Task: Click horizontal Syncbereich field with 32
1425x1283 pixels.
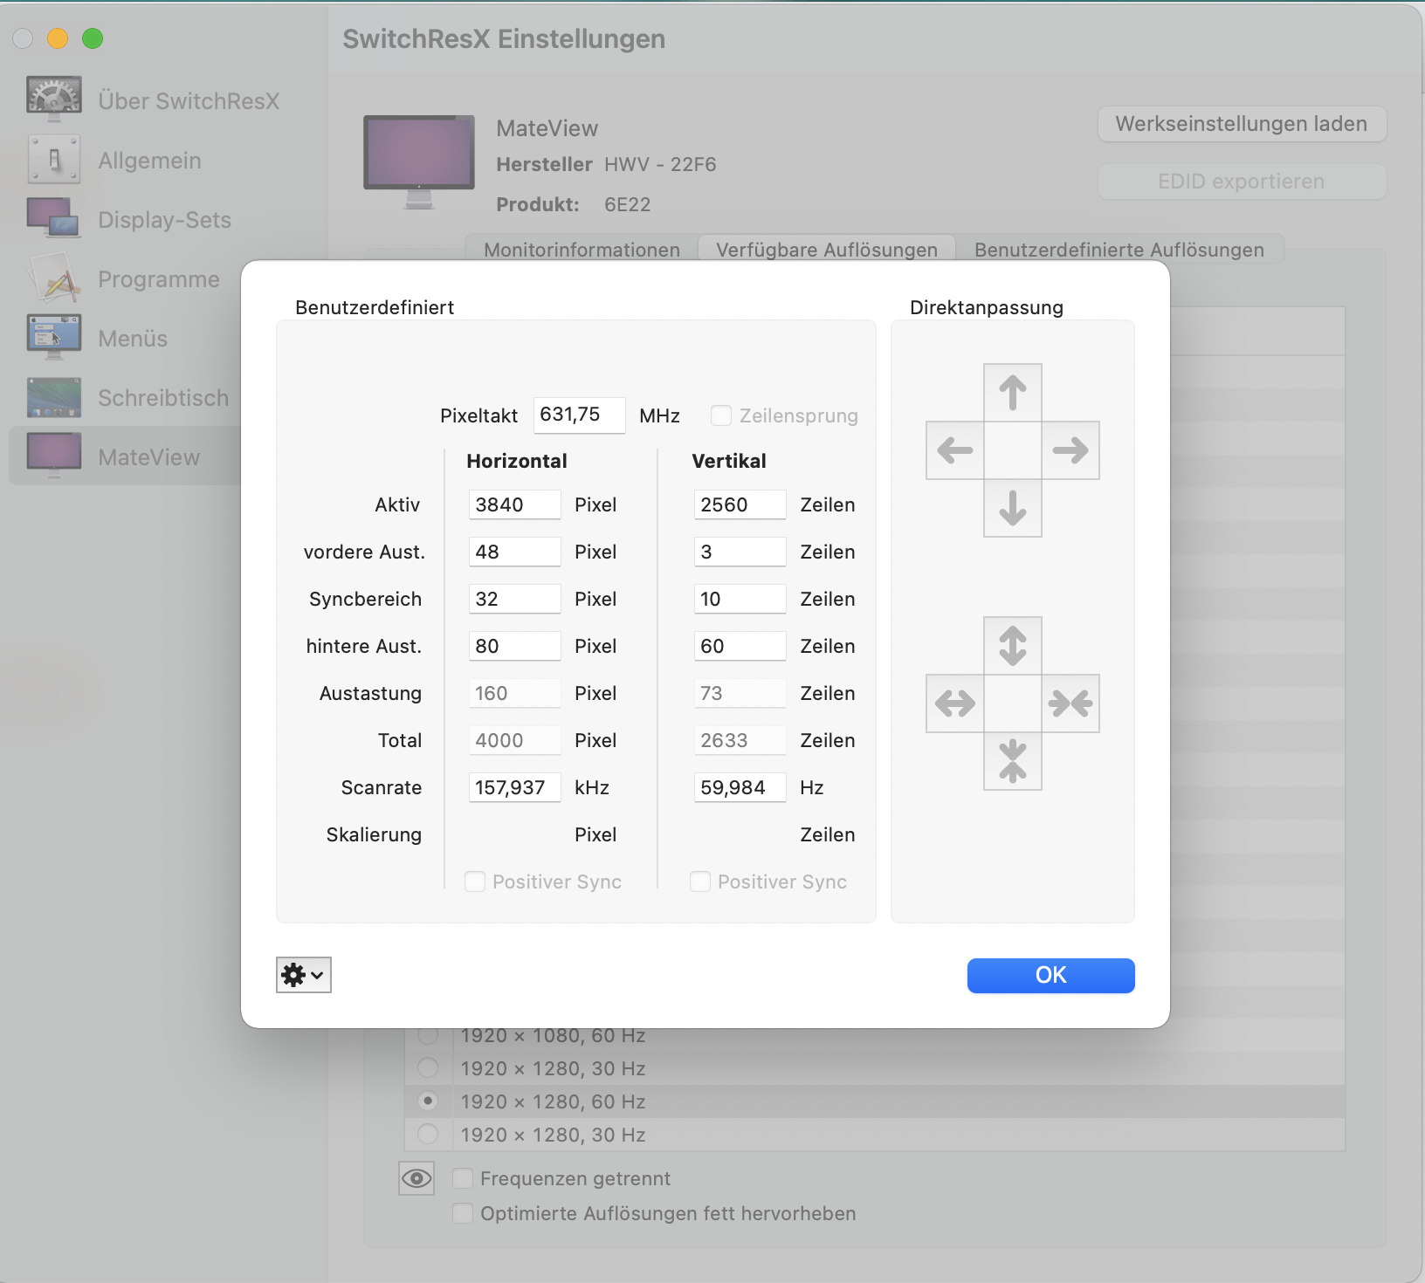Action: tap(515, 599)
